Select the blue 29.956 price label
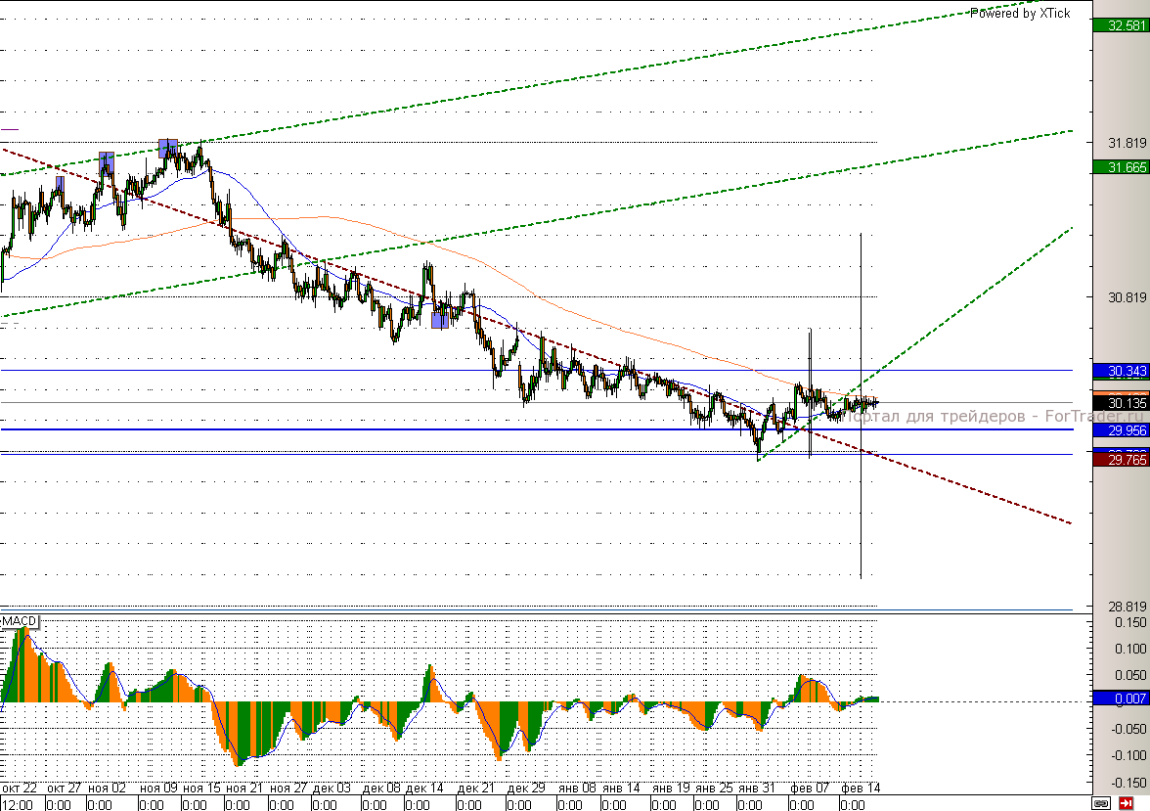Screen dimensions: 1150x811 click(1121, 429)
